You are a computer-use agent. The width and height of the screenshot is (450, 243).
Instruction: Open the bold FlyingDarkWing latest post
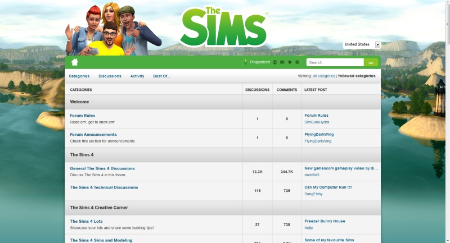(x=319, y=134)
